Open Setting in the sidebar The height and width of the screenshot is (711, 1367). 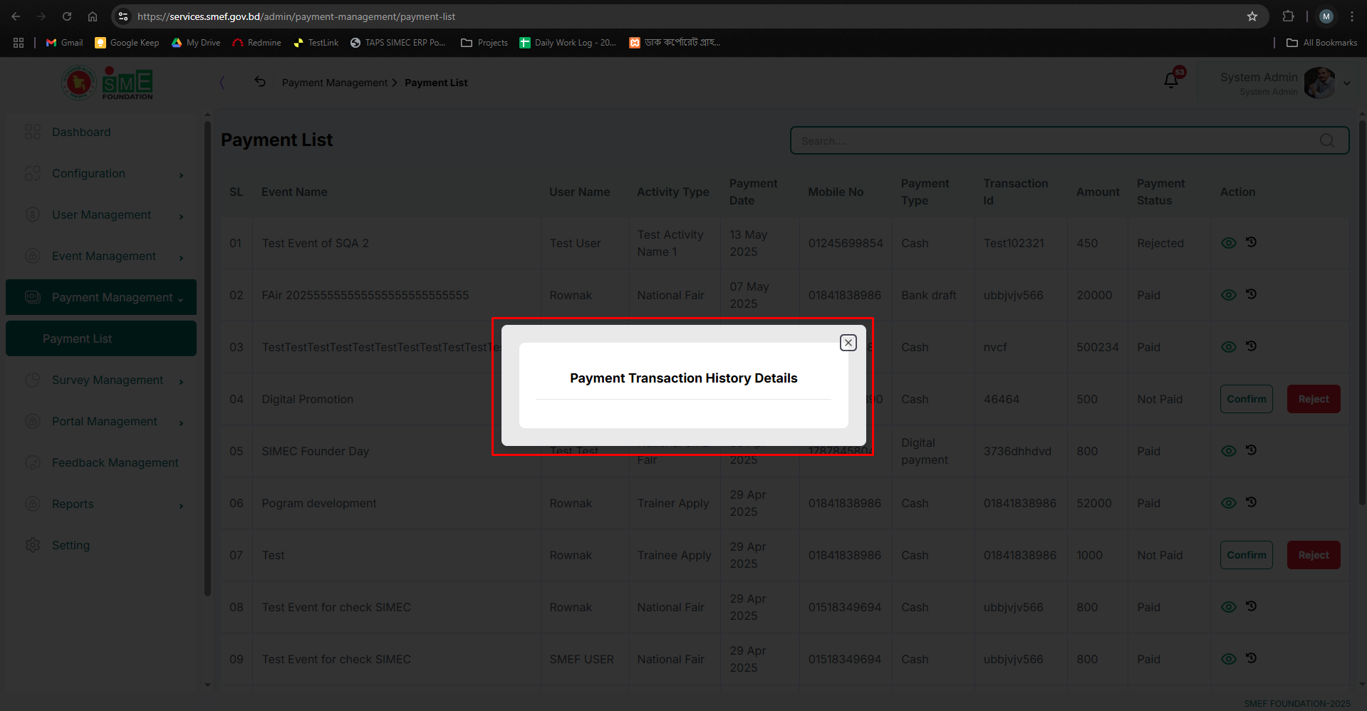click(101, 545)
